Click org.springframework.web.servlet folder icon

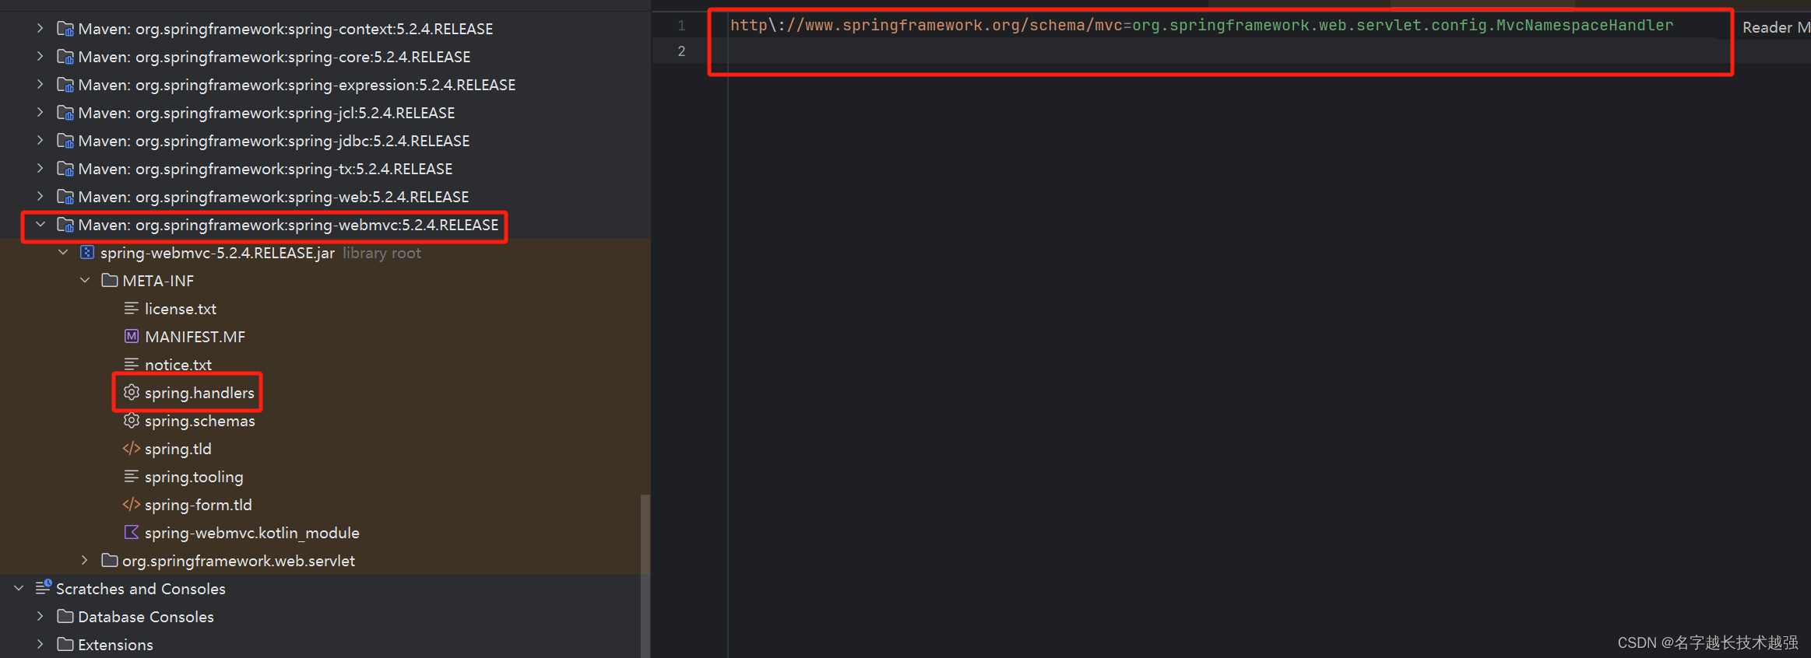(110, 560)
